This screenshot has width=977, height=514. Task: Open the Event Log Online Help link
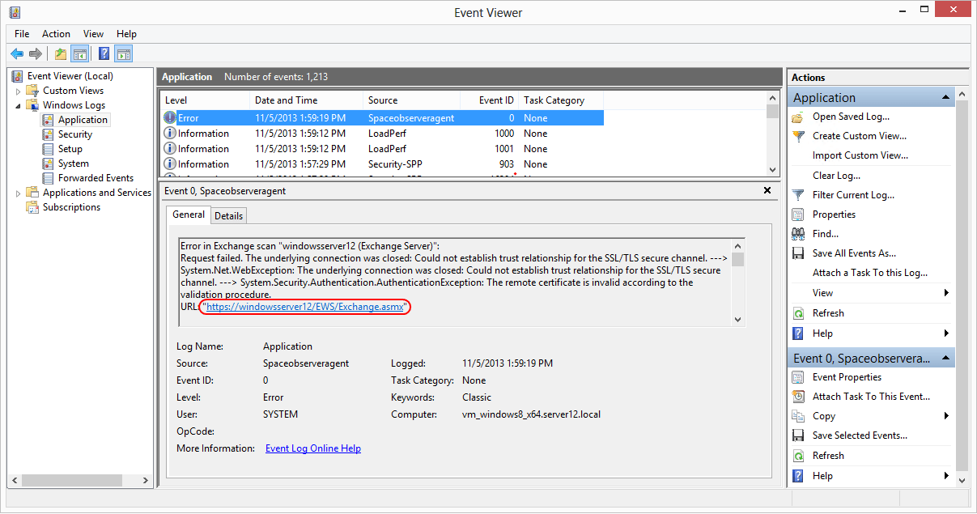coord(312,448)
